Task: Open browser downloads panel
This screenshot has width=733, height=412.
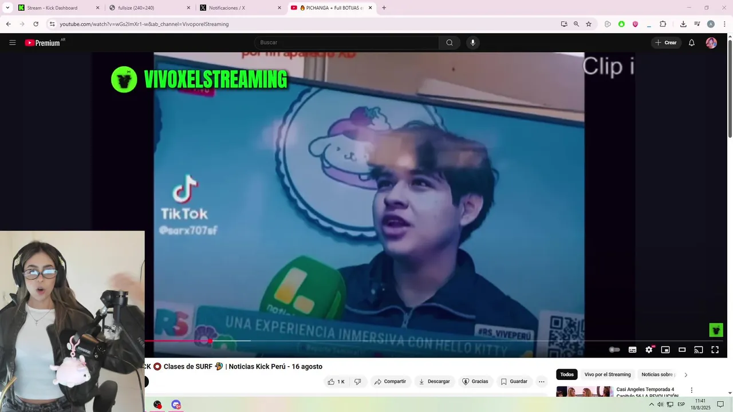Action: coord(683,24)
